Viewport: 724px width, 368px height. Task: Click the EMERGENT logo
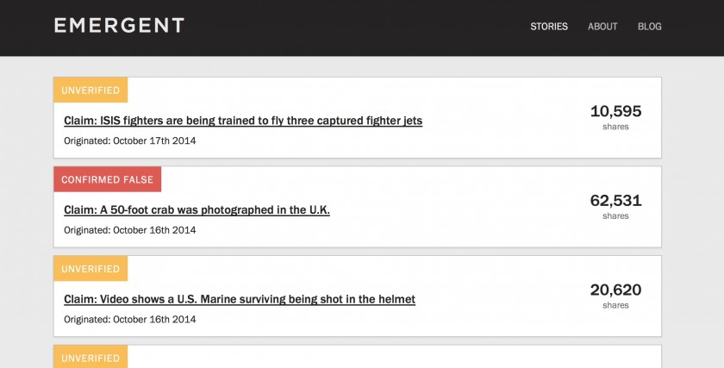coord(119,25)
